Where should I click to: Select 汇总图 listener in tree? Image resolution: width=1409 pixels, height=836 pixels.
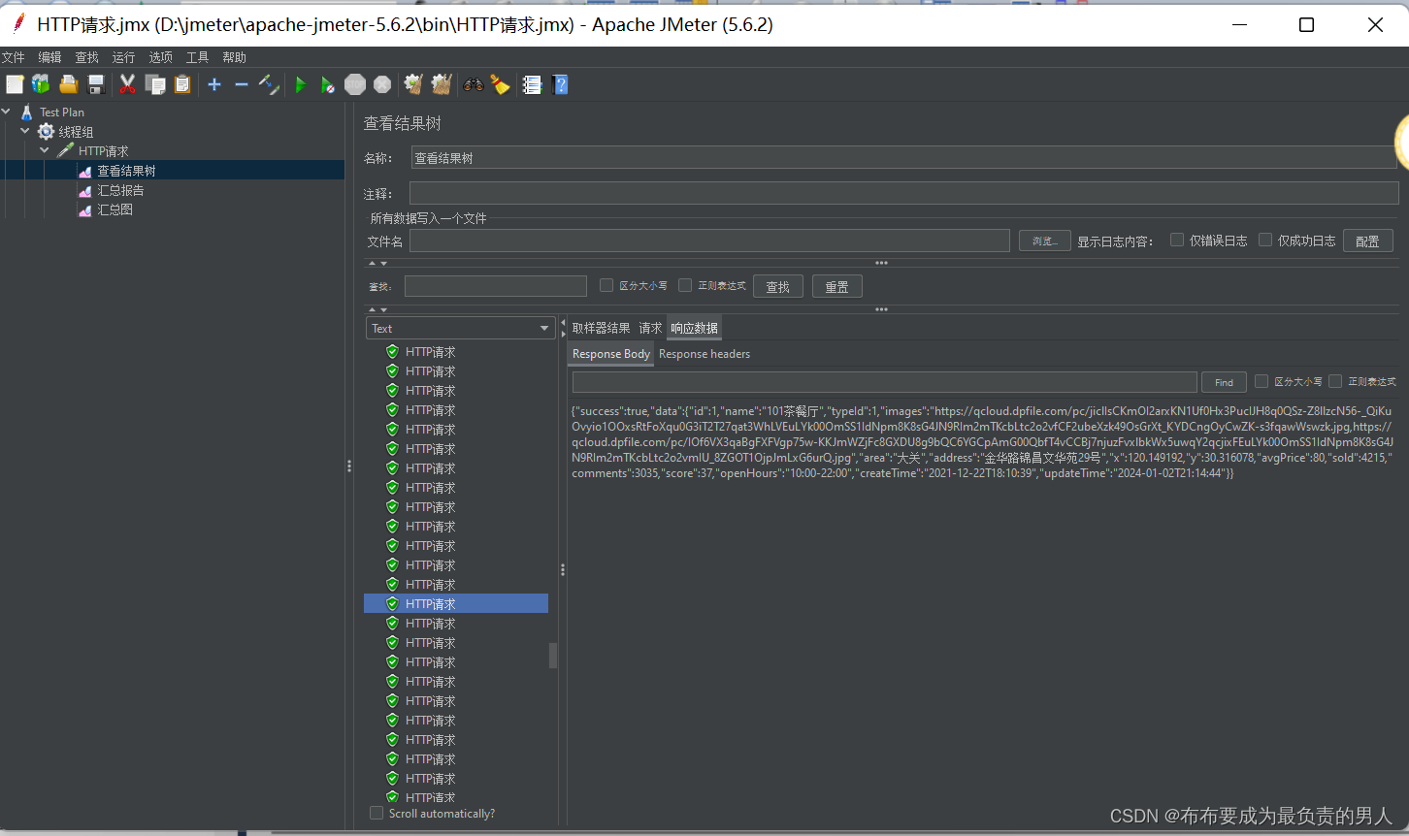pos(115,209)
